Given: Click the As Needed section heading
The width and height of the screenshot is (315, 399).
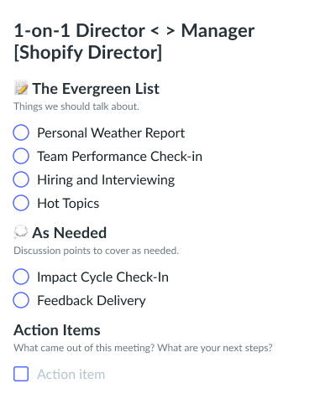Looking at the screenshot, I should 70,233.
